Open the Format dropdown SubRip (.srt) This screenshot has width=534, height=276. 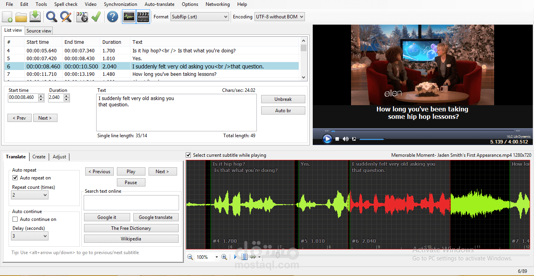click(199, 17)
